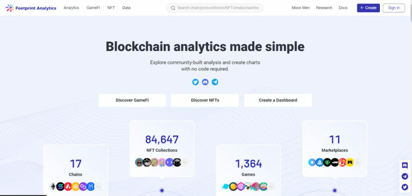Click the floating Telegram icon on the right edge
Image resolution: width=412 pixels, height=196 pixels.
tap(405, 176)
